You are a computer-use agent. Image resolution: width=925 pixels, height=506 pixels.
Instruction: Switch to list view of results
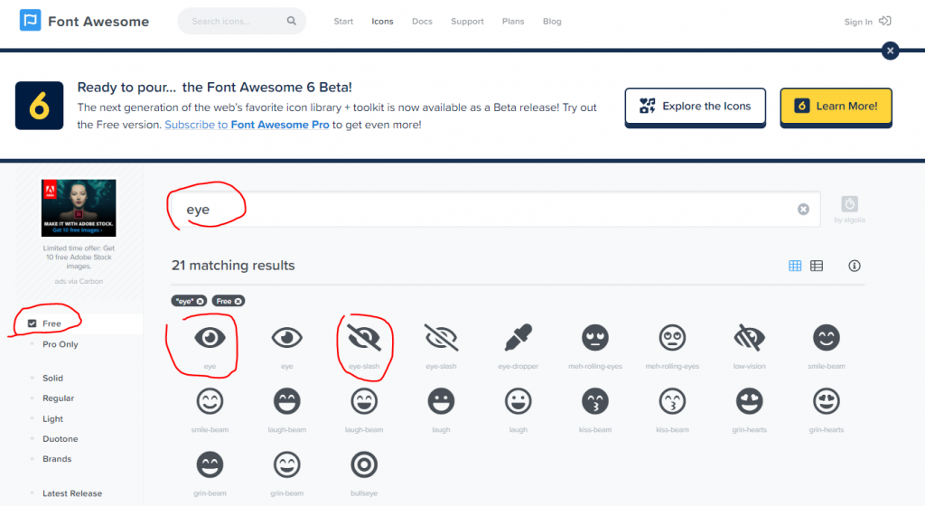click(x=817, y=266)
